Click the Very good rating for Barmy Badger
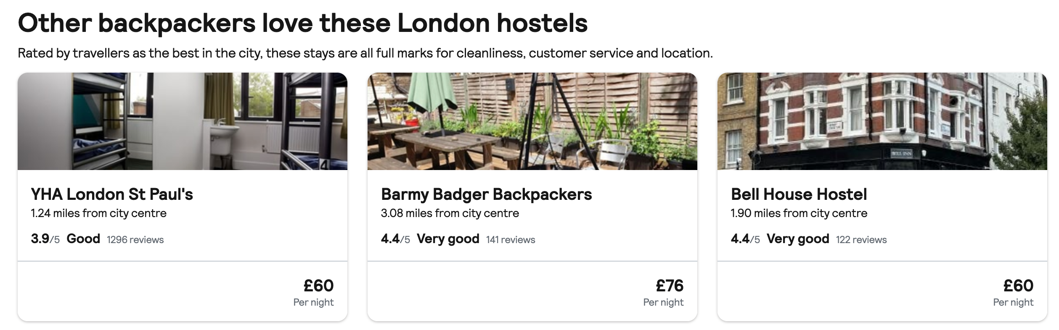Screen dimensions: 1059x330 point(447,238)
